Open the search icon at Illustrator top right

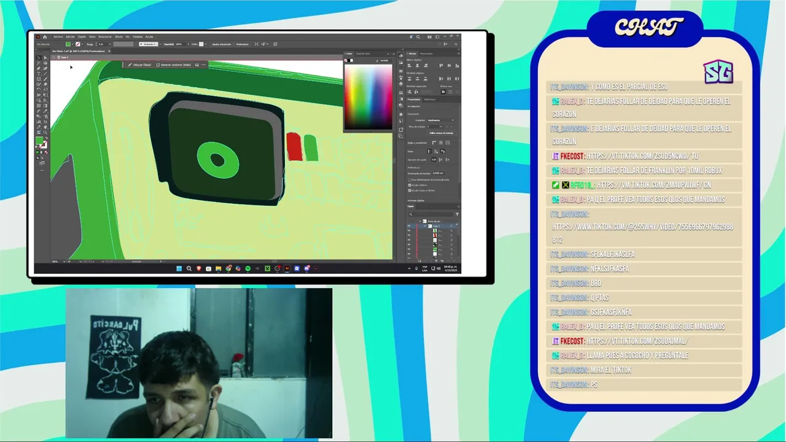pos(418,37)
